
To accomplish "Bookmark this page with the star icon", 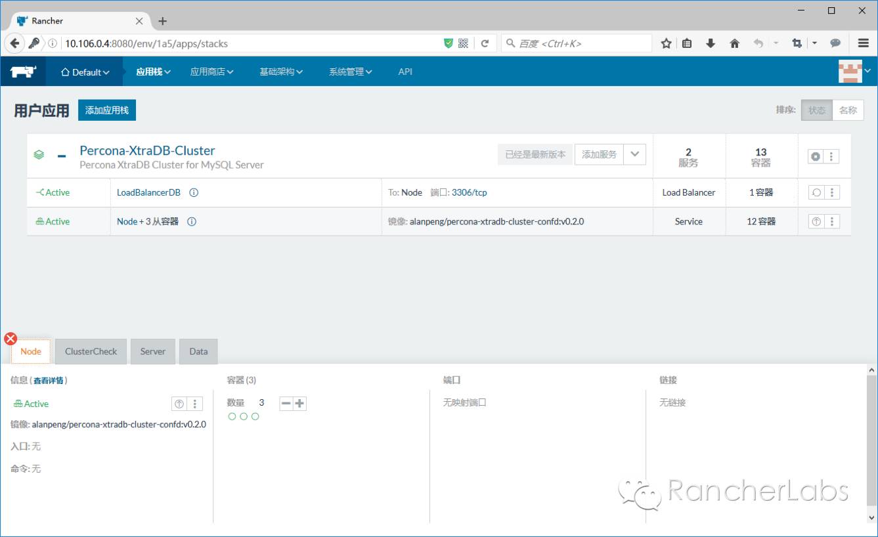I will click(666, 43).
